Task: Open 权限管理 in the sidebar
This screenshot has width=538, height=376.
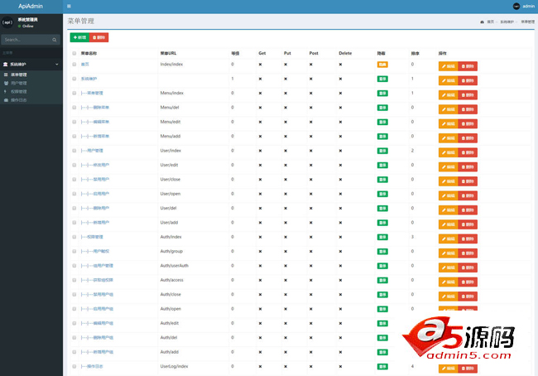Action: (x=18, y=91)
